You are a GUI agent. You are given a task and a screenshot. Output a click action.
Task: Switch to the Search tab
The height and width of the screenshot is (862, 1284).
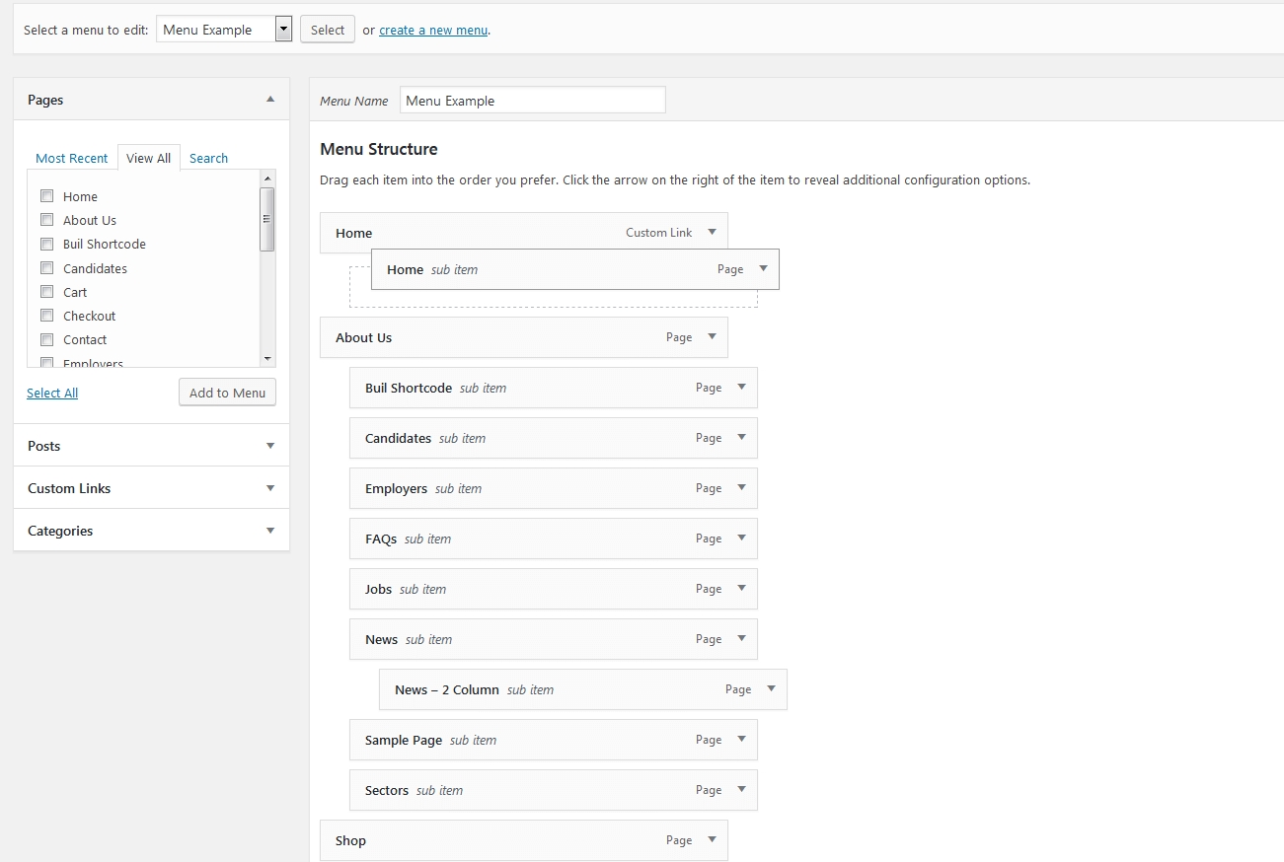pyautogui.click(x=208, y=158)
